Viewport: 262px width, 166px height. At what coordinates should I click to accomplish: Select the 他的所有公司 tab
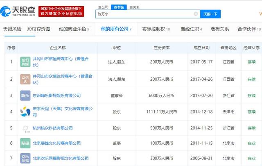pyautogui.click(x=116, y=29)
